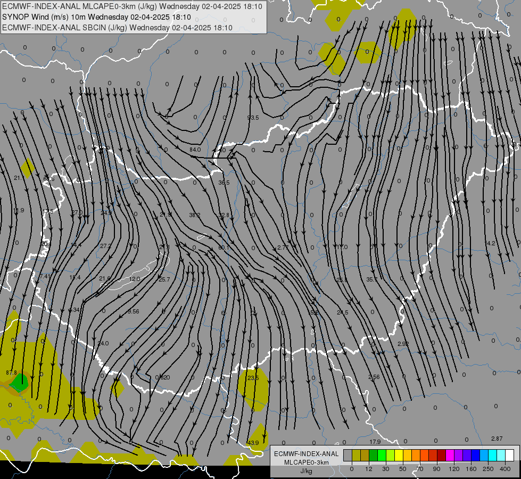Click the legend tick label 160
The image size is (521, 479).
point(471,469)
